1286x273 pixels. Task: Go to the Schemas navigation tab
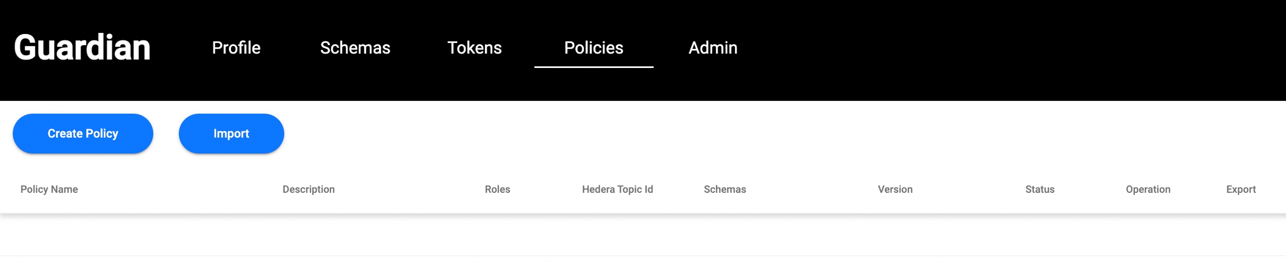click(355, 48)
